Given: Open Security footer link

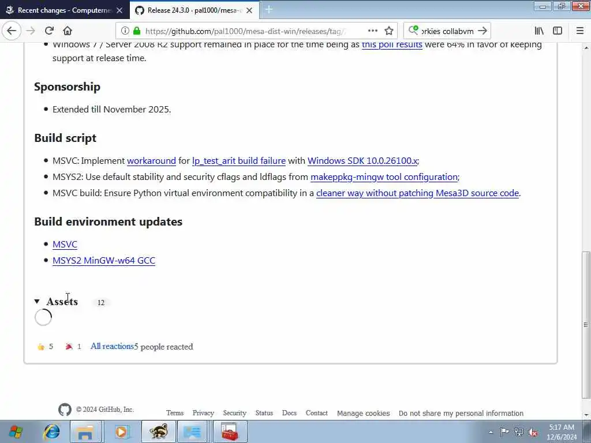Looking at the screenshot, I should tap(234, 413).
